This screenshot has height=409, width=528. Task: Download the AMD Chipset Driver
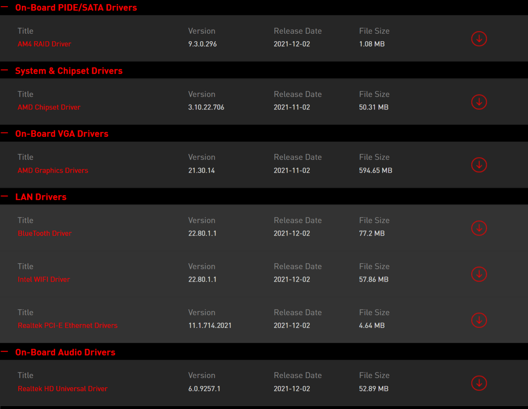click(479, 102)
